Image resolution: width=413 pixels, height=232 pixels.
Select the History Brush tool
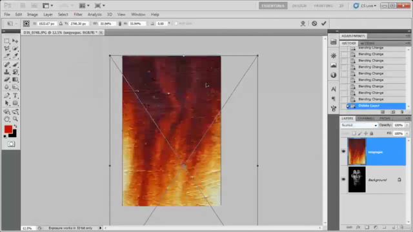15,72
